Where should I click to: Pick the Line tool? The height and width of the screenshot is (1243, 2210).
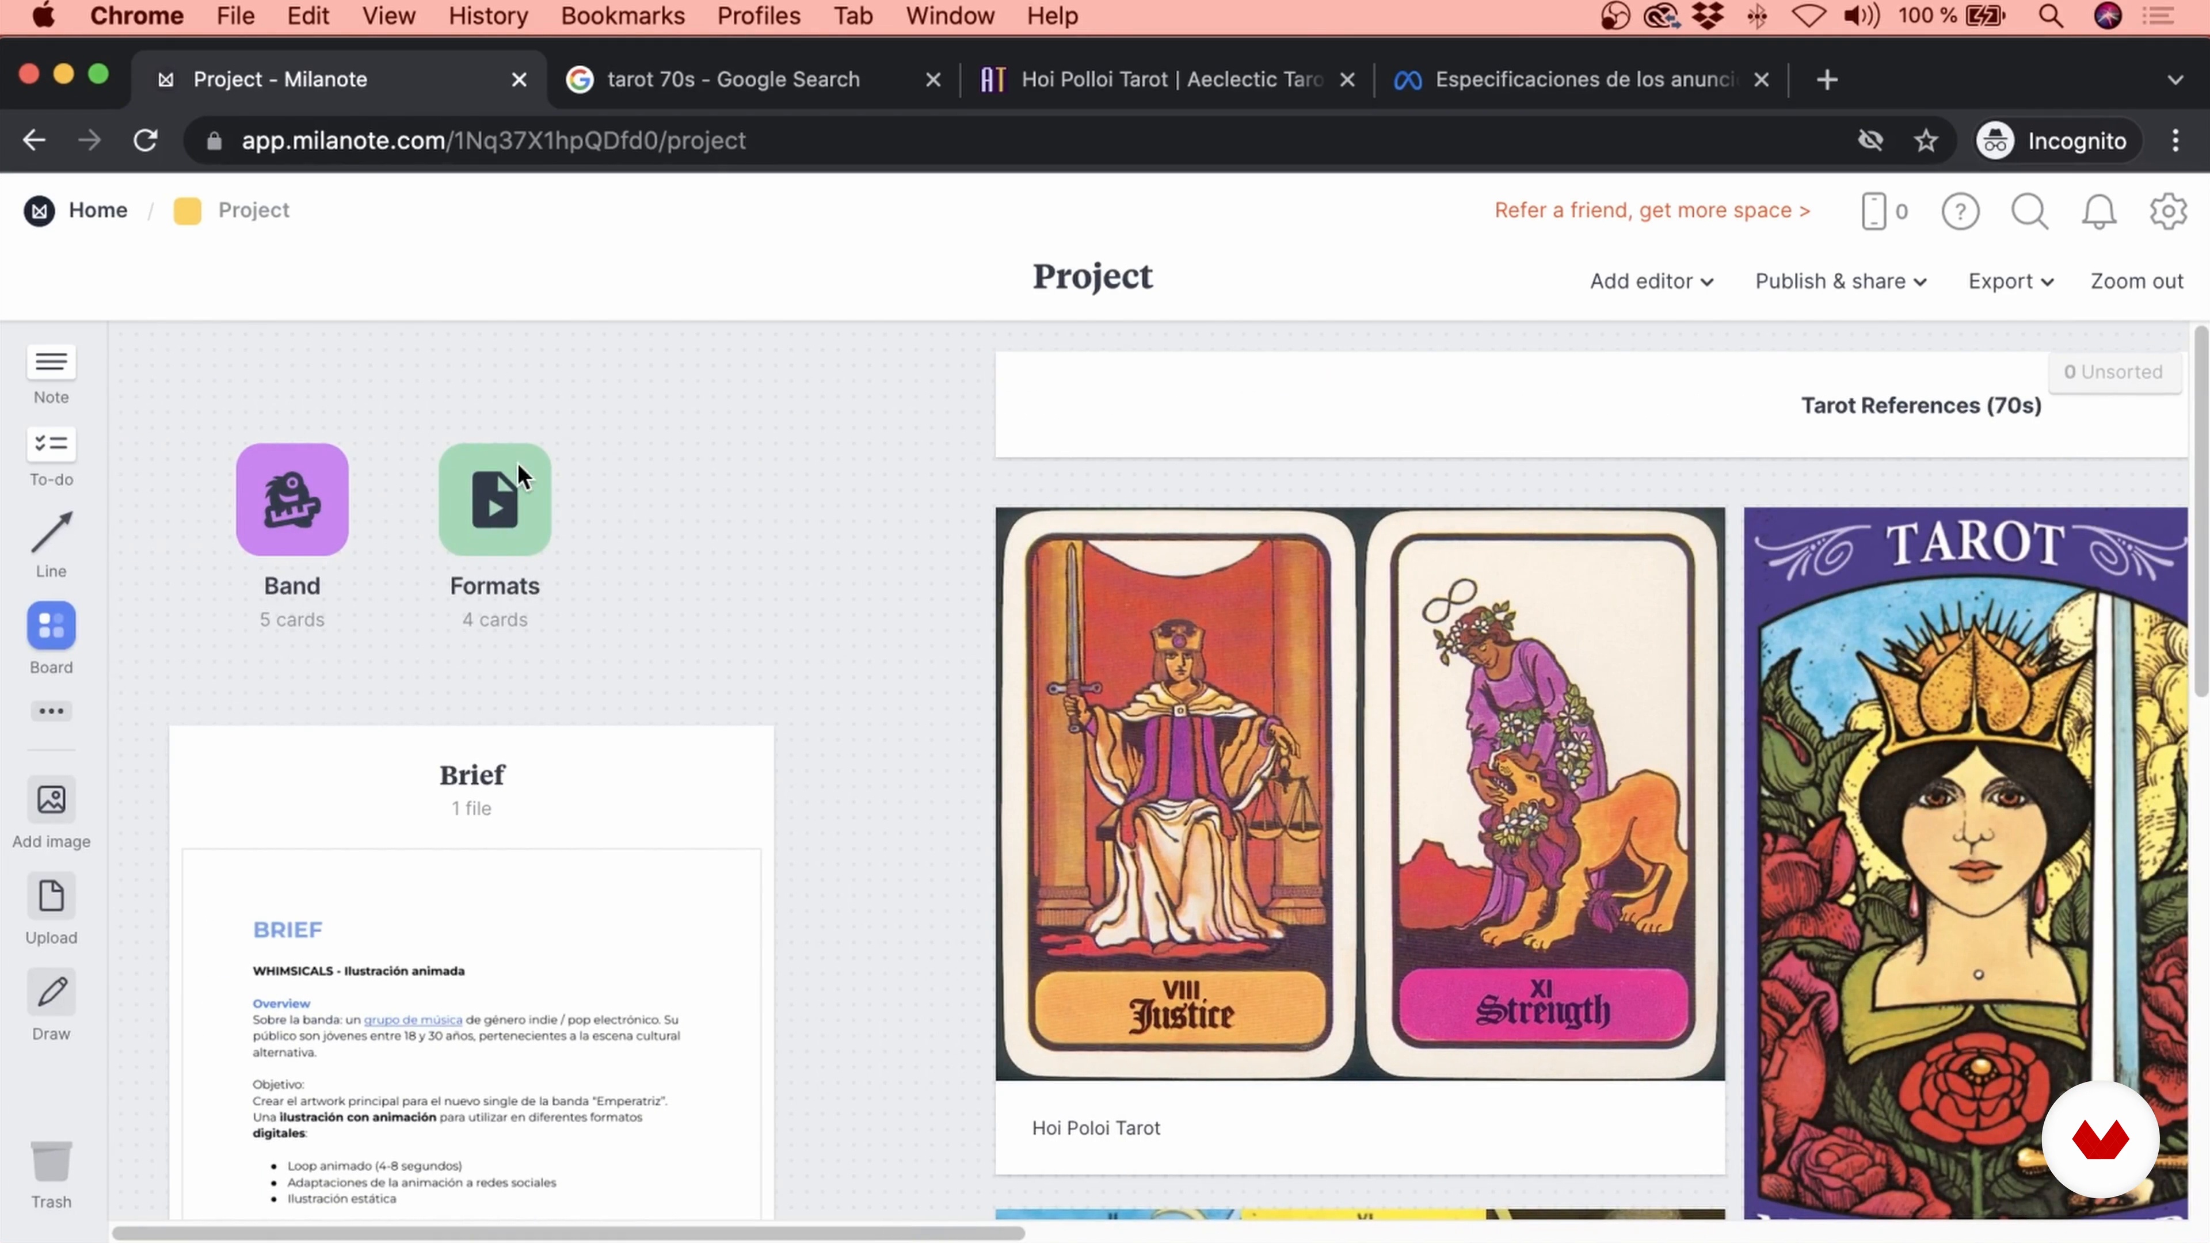(x=51, y=544)
